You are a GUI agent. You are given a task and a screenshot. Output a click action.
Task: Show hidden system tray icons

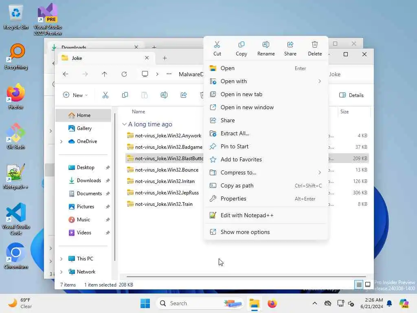(x=315, y=303)
